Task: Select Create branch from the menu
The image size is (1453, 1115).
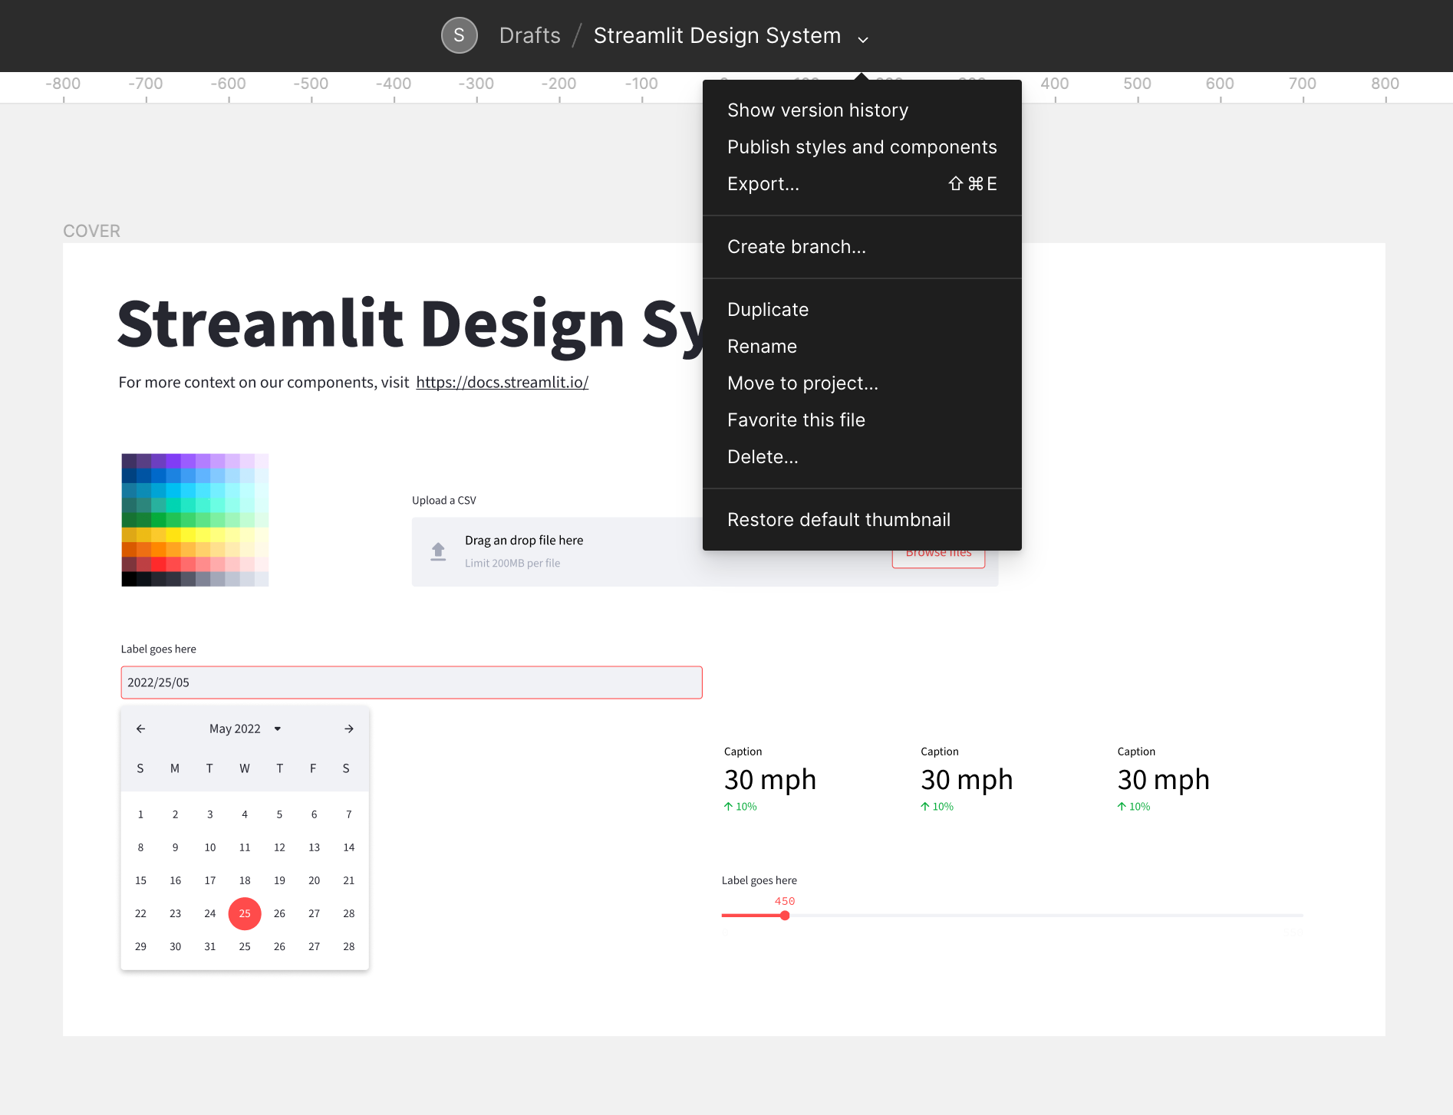Action: coord(796,247)
